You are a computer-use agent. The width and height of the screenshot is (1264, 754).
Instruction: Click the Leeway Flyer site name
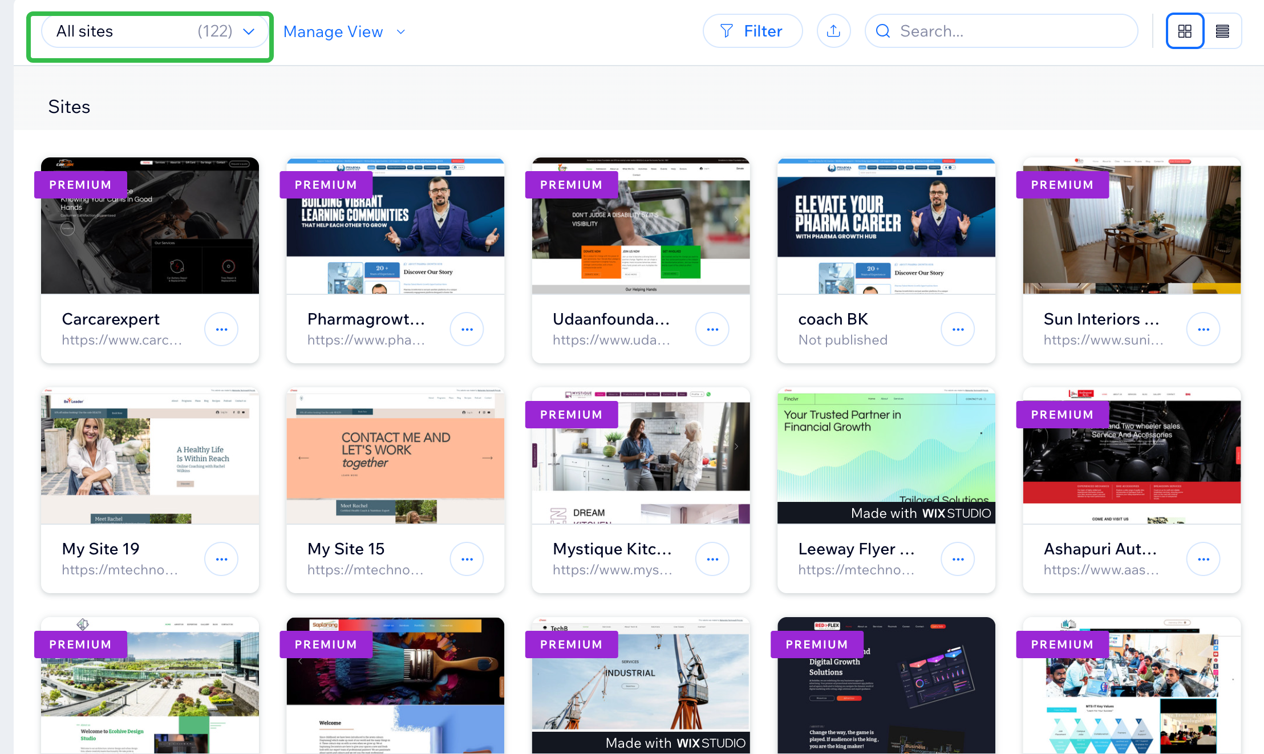pos(856,549)
